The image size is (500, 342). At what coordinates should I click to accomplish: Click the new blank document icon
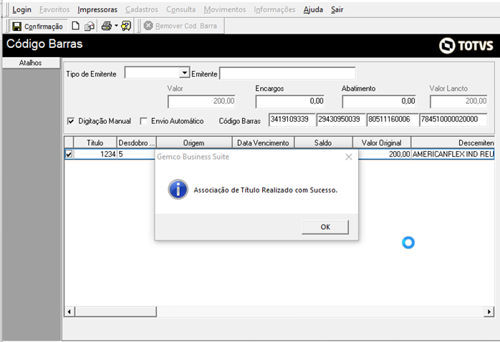click(x=76, y=26)
